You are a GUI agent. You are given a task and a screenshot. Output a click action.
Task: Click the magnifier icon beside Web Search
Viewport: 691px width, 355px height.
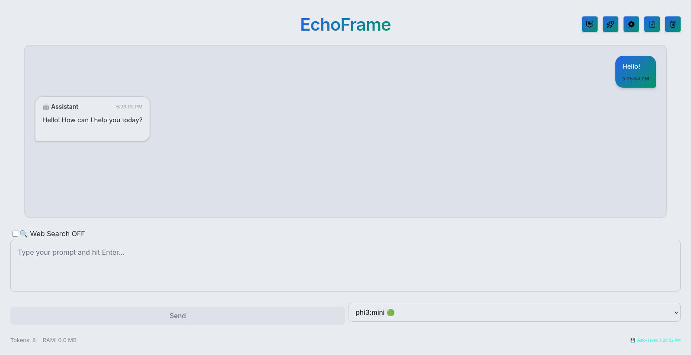click(24, 234)
